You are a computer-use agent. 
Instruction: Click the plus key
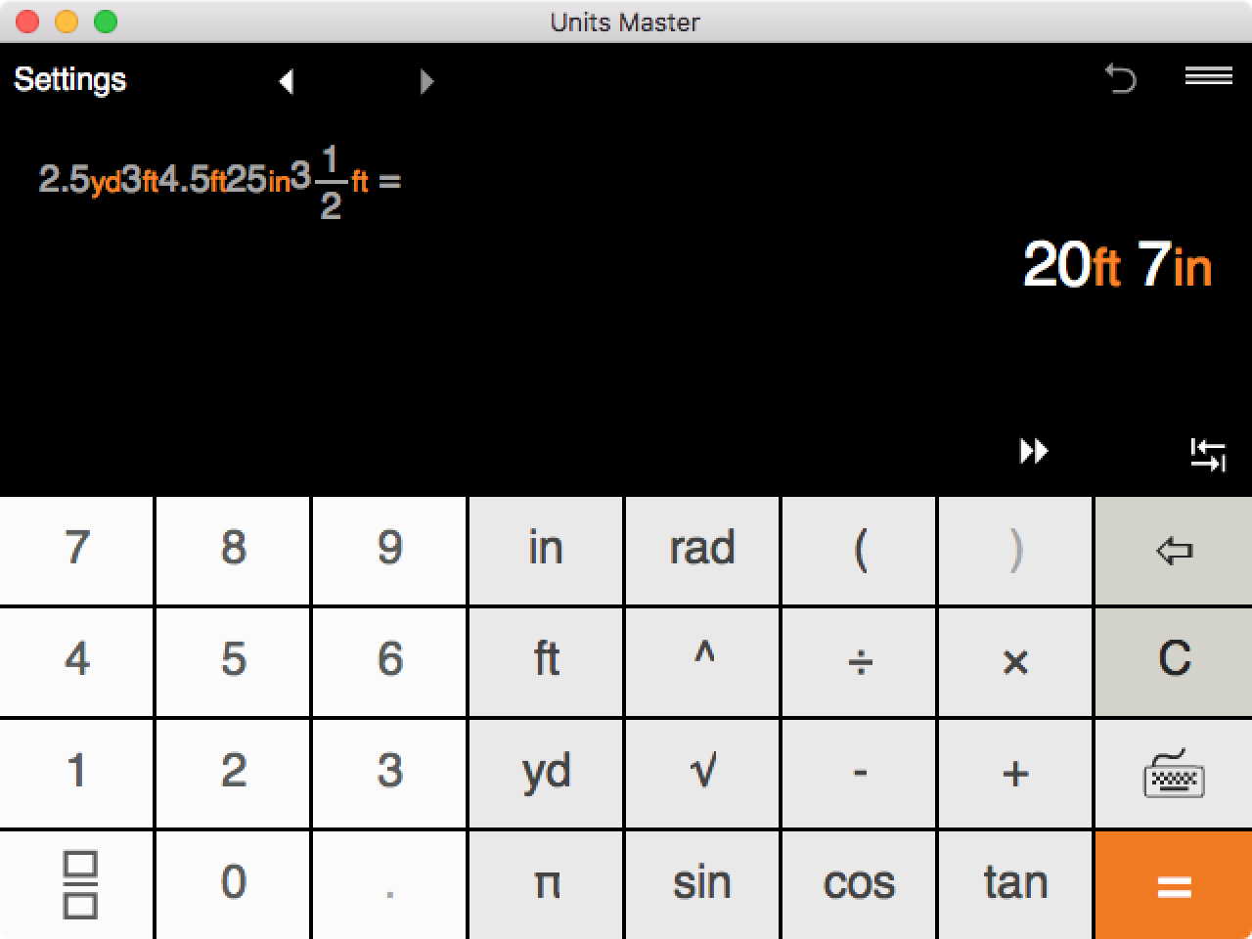click(1015, 773)
